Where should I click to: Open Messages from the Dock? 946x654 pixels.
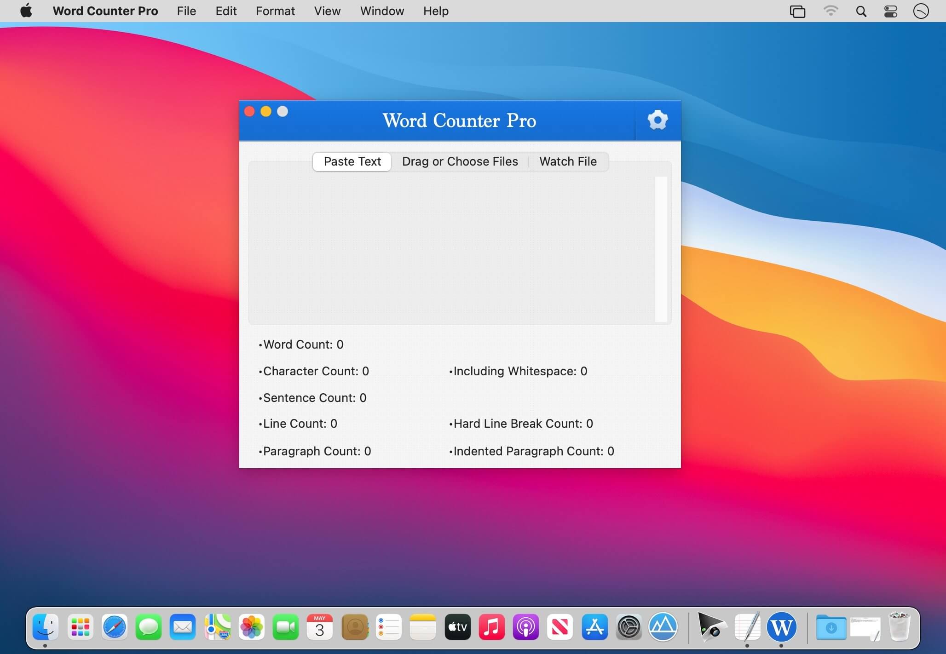pos(148,626)
